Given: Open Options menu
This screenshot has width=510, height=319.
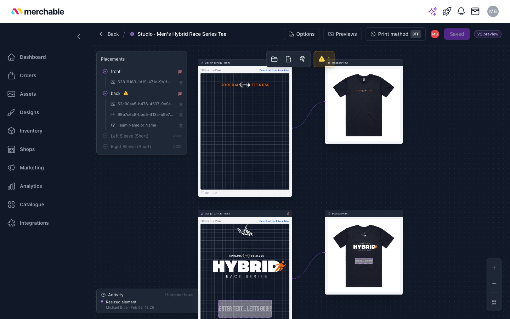Looking at the screenshot, I should point(301,34).
